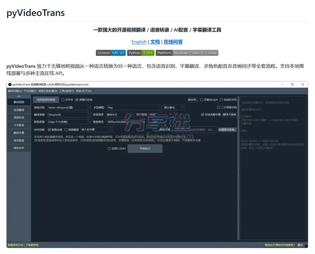
Task: Uncheck 发送完整字幕 checkbox
Action: pyautogui.click(x=202, y=115)
